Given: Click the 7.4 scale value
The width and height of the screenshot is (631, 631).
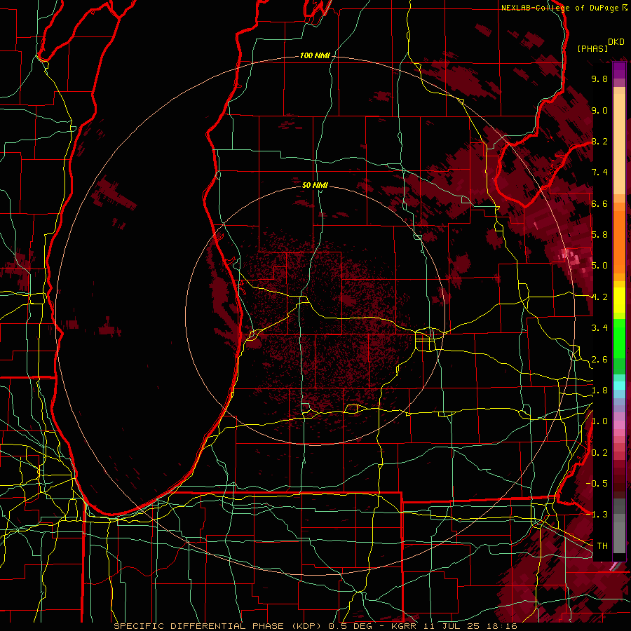Looking at the screenshot, I should pyautogui.click(x=599, y=172).
